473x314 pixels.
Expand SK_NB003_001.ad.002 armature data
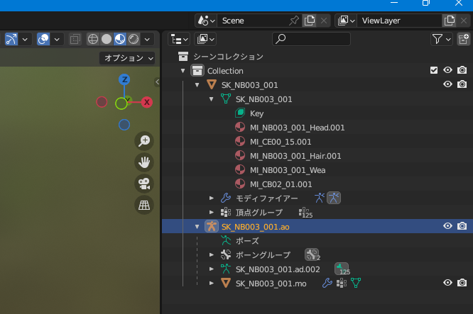(212, 269)
